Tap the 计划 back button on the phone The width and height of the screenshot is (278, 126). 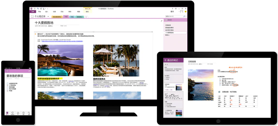pyautogui.click(x=7, y=71)
